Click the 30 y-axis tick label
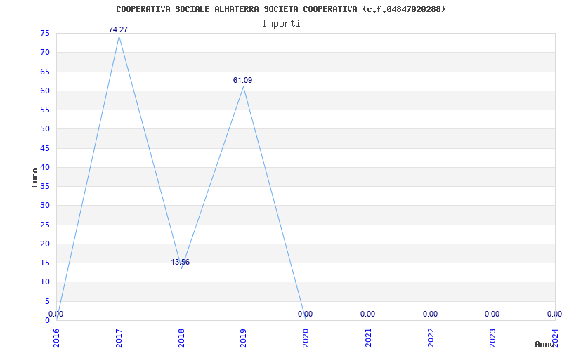Viewport: 562px width, 351px height. [x=45, y=206]
